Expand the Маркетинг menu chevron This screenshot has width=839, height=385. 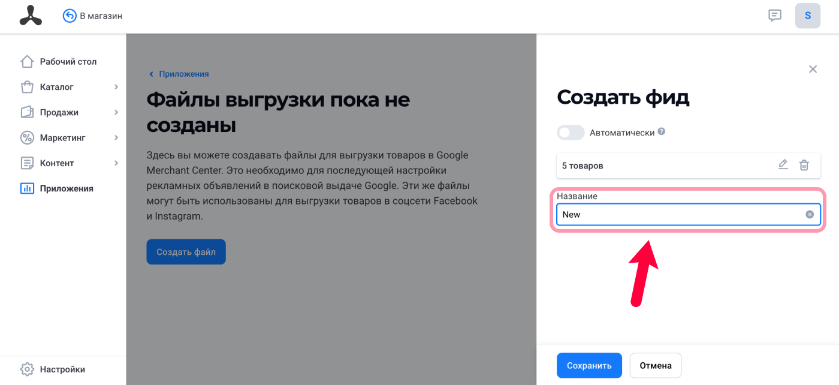click(x=116, y=138)
